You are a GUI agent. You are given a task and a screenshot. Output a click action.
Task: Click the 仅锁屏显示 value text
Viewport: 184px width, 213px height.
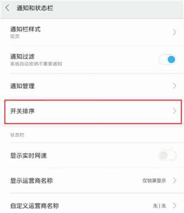154,181
